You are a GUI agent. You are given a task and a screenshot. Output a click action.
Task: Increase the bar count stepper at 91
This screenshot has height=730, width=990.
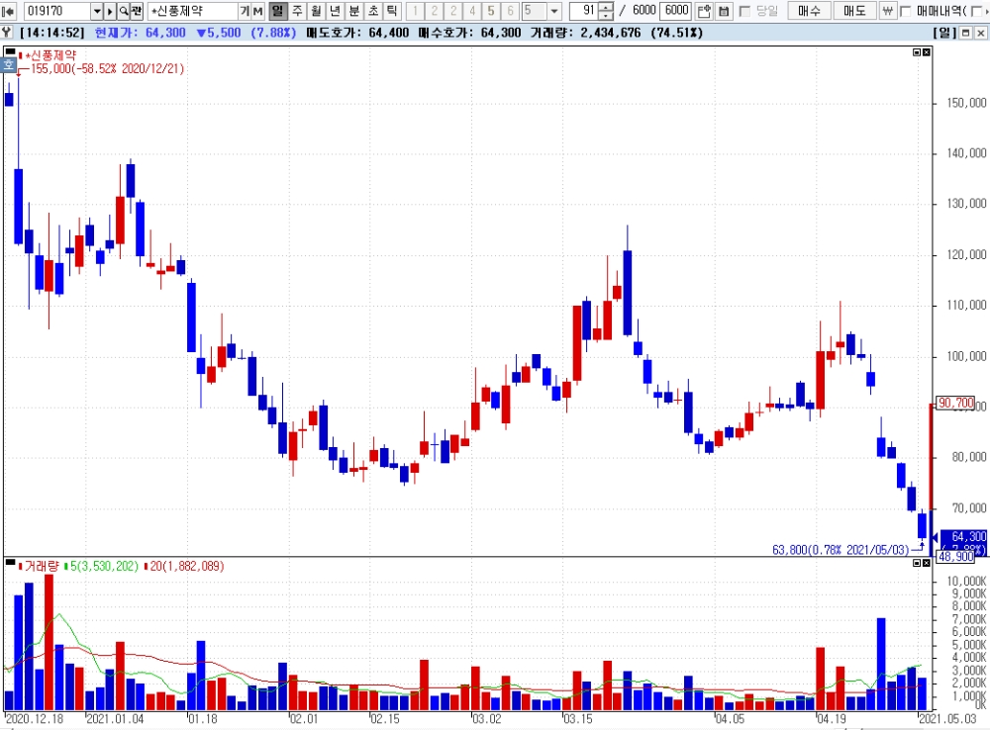tap(606, 7)
